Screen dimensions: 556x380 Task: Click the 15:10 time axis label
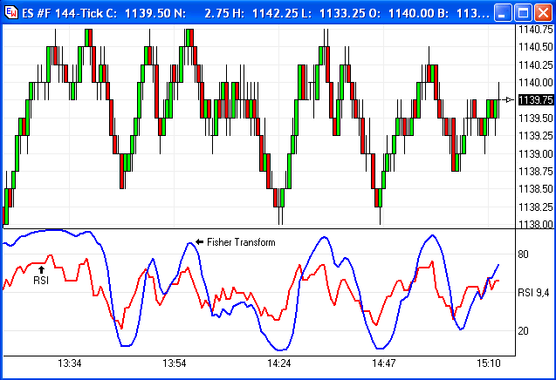tap(488, 363)
